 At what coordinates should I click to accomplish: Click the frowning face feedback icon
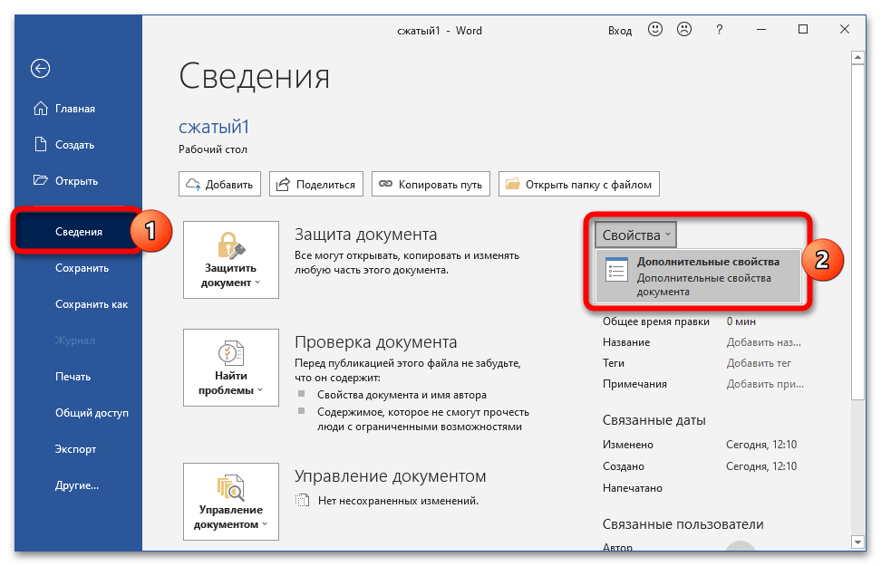(x=684, y=29)
